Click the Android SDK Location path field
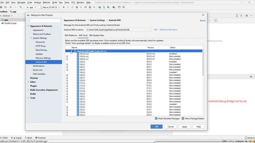255x143 pixels. [x=118, y=30]
